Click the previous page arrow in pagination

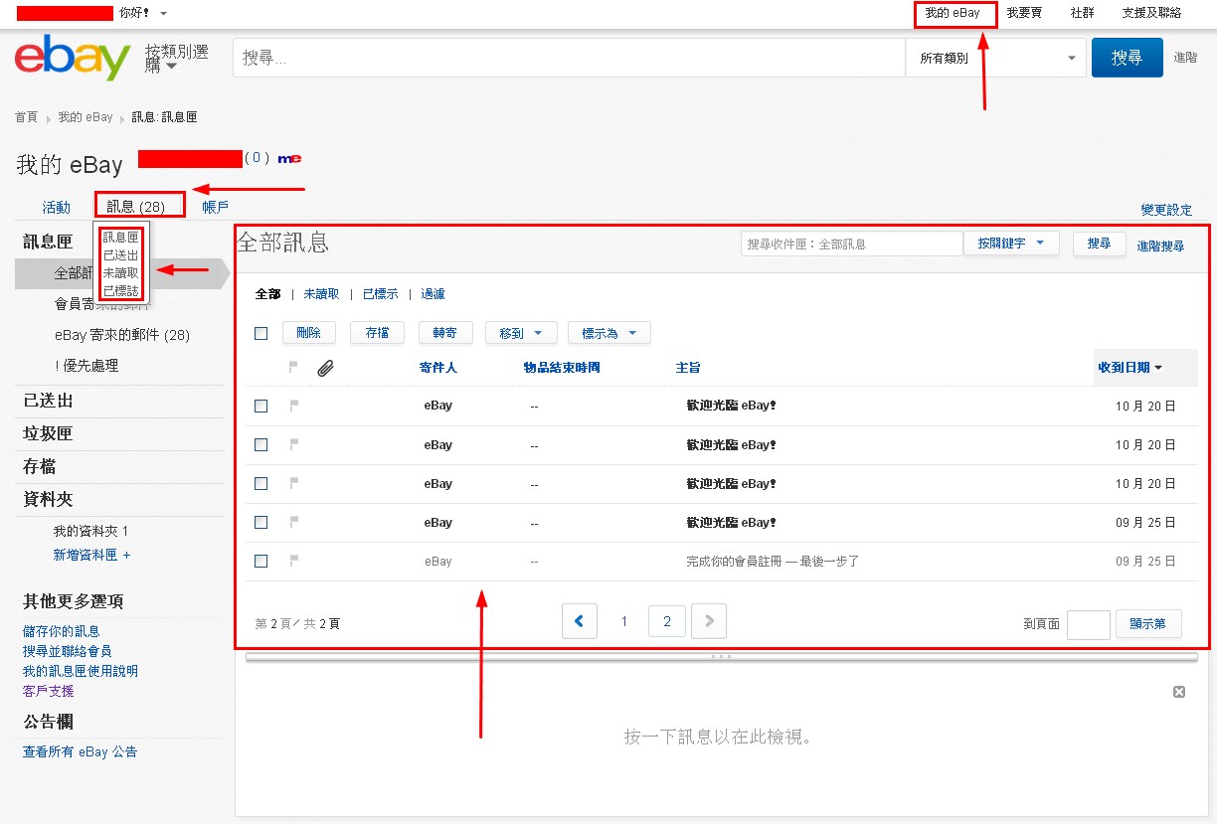(x=580, y=620)
